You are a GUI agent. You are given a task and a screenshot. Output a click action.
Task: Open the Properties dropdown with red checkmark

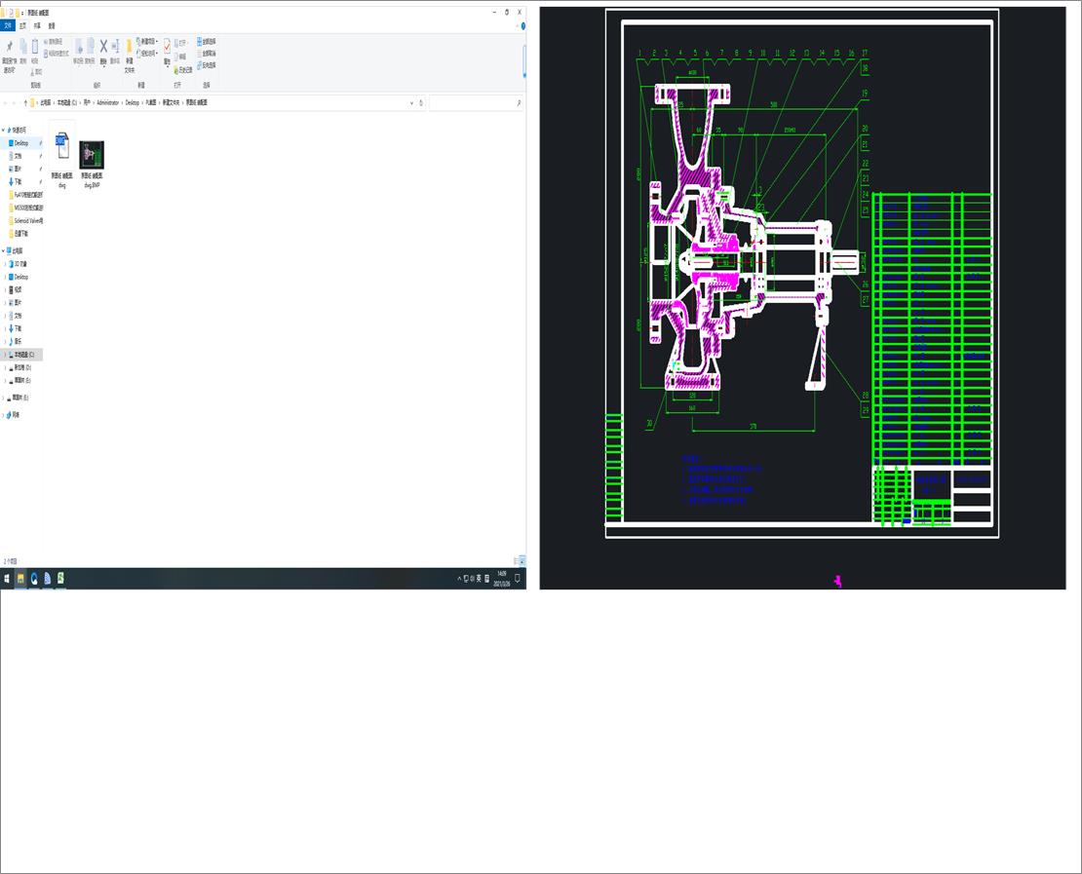(167, 52)
